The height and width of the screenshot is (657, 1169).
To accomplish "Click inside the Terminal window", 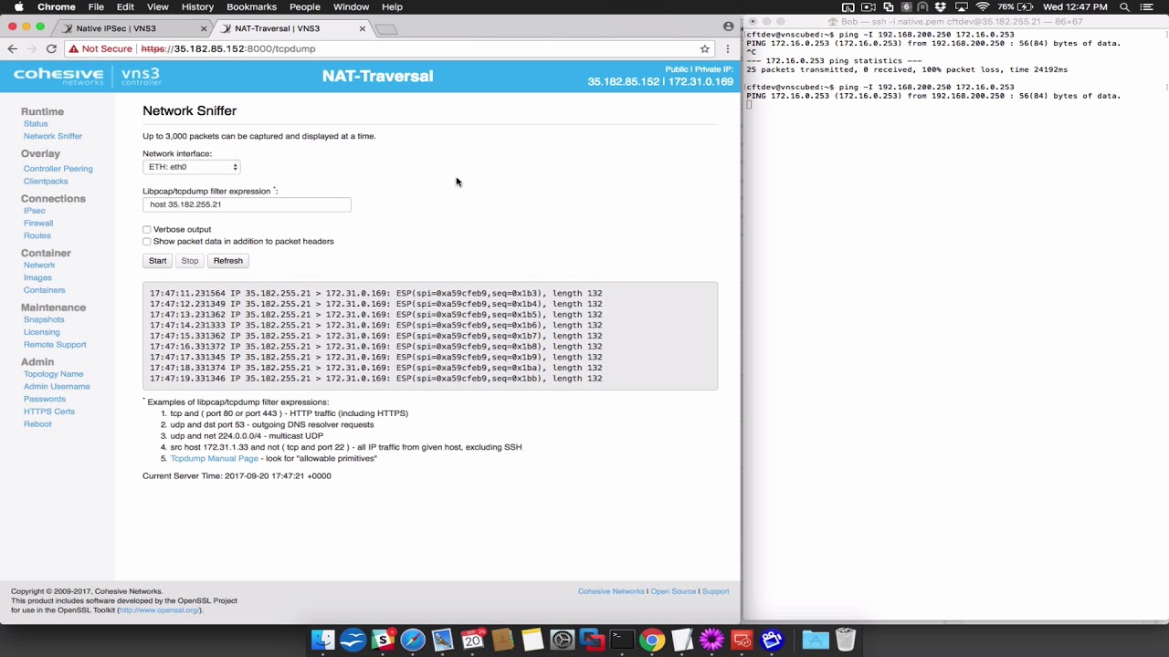I will 955,319.
